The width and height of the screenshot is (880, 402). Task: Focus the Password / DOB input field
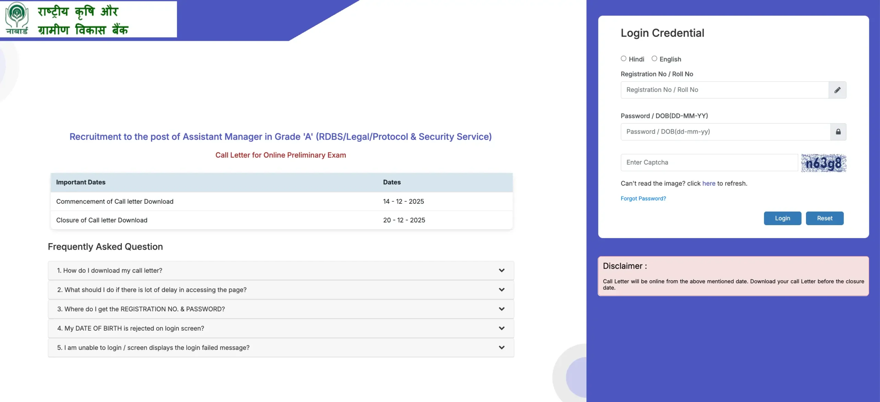point(725,132)
